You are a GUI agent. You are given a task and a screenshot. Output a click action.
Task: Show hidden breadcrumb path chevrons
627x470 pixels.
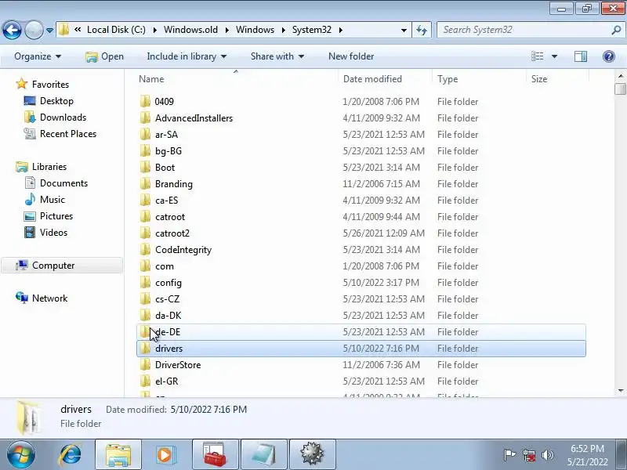pos(78,29)
